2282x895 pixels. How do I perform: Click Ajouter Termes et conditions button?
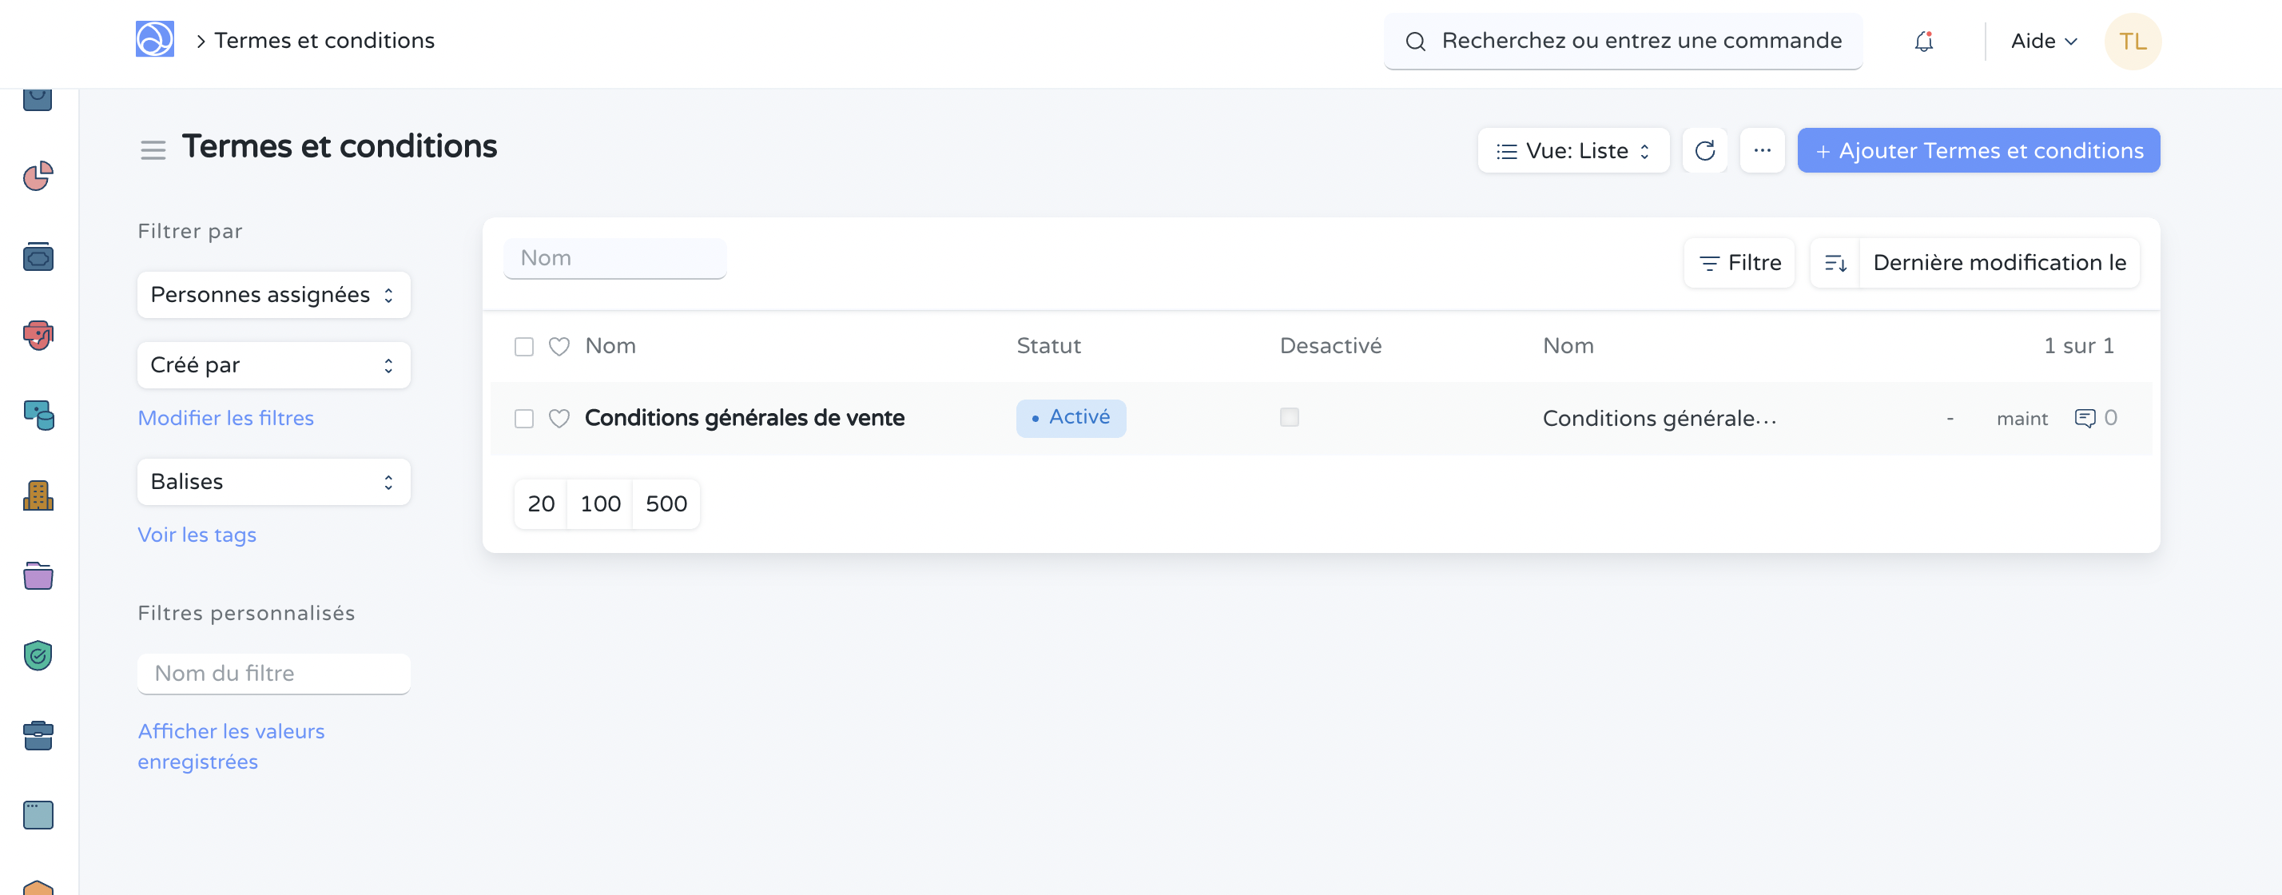1978,151
